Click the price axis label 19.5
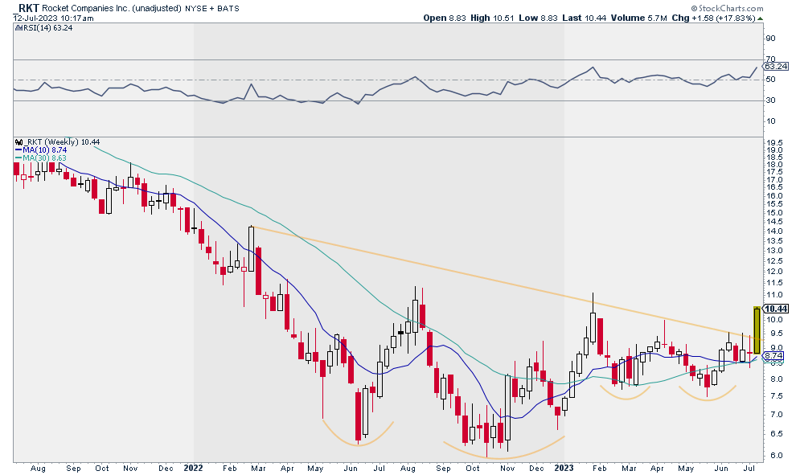 (x=774, y=143)
